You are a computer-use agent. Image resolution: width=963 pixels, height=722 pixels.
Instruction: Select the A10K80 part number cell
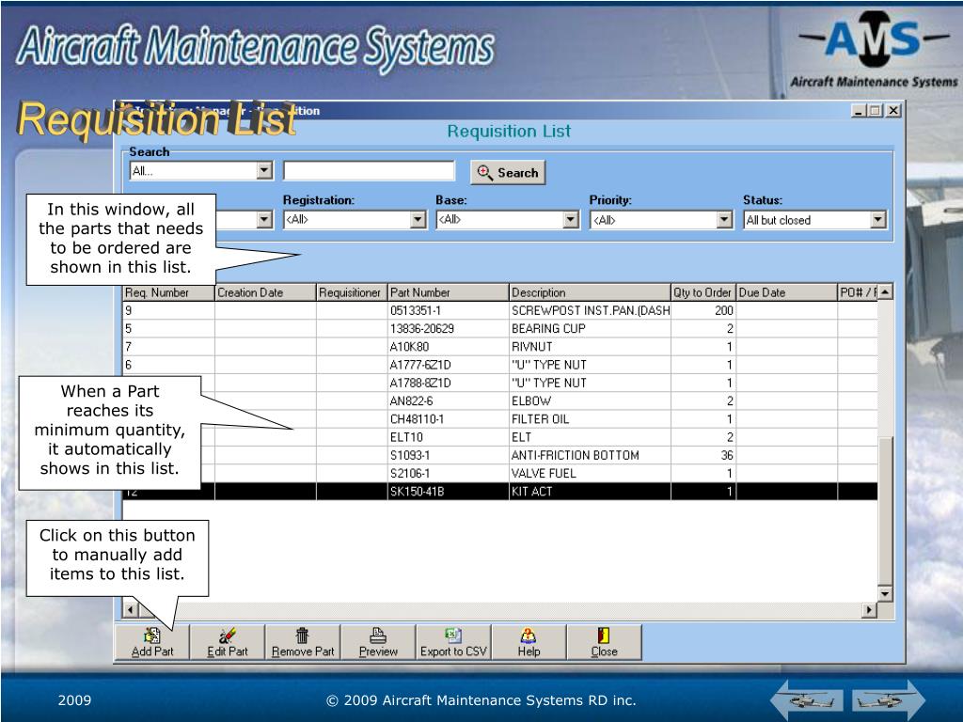(x=449, y=346)
